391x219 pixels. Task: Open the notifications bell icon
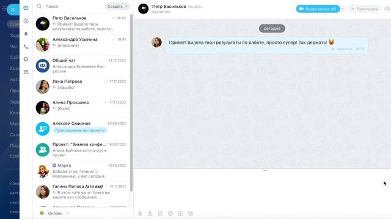26,34
